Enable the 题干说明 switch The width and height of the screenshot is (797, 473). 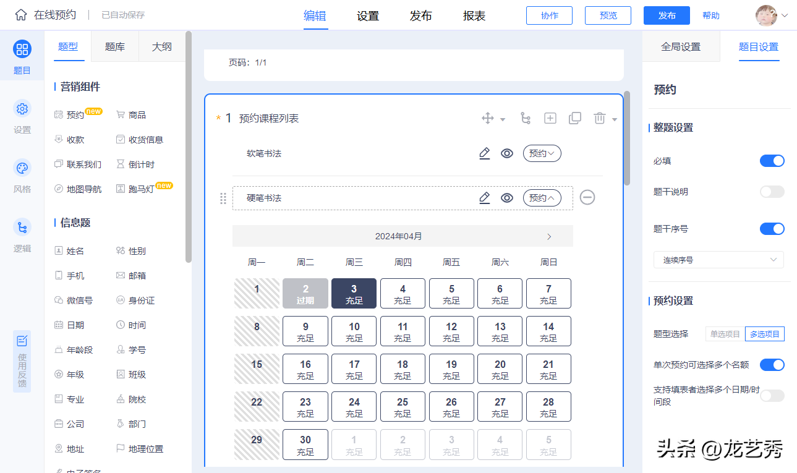pyautogui.click(x=772, y=192)
